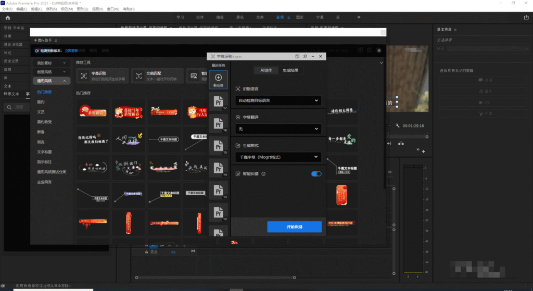Click the info icon next to 智能纠错
This screenshot has height=291, width=533.
pos(264,174)
